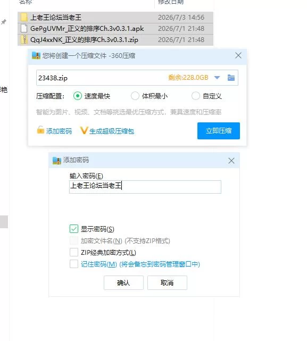Viewport: 307px width, 341px height.
Task: Click the gold V super-archive icon
Action: click(x=84, y=130)
